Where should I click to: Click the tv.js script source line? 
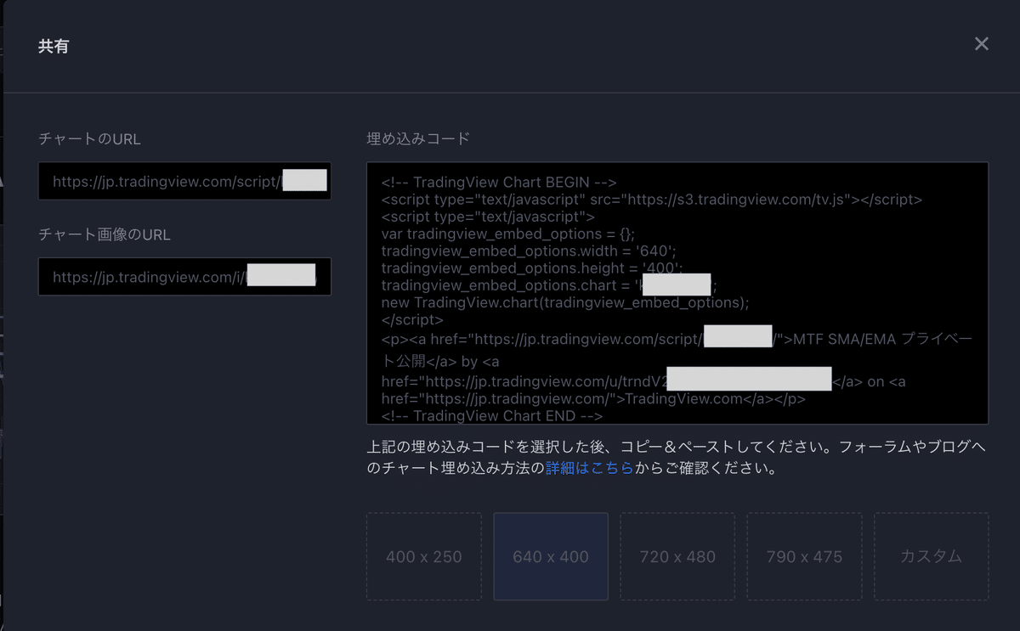652,200
